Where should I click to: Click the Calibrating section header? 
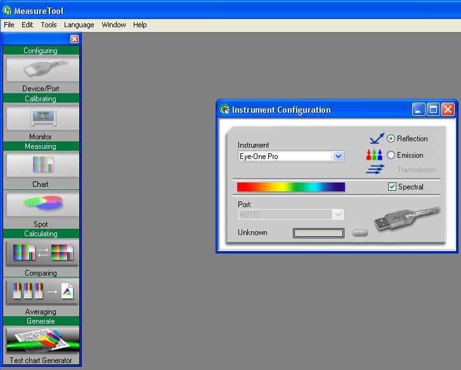pos(41,98)
